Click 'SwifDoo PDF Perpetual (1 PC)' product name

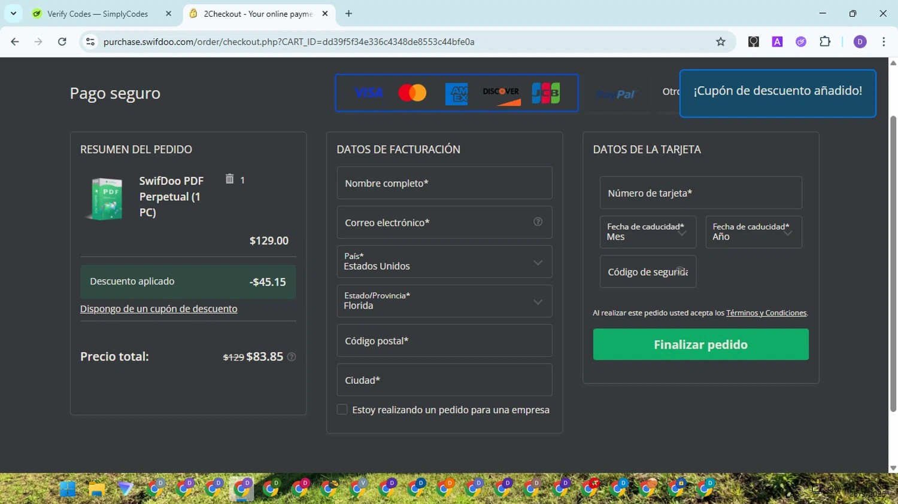[x=172, y=197]
